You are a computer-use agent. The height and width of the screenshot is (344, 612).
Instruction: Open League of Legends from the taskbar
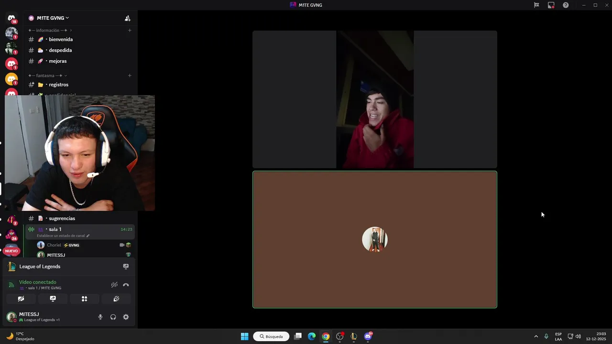(354, 336)
